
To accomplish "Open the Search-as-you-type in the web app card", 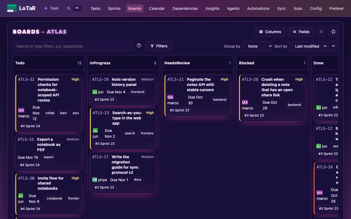I will [127, 118].
